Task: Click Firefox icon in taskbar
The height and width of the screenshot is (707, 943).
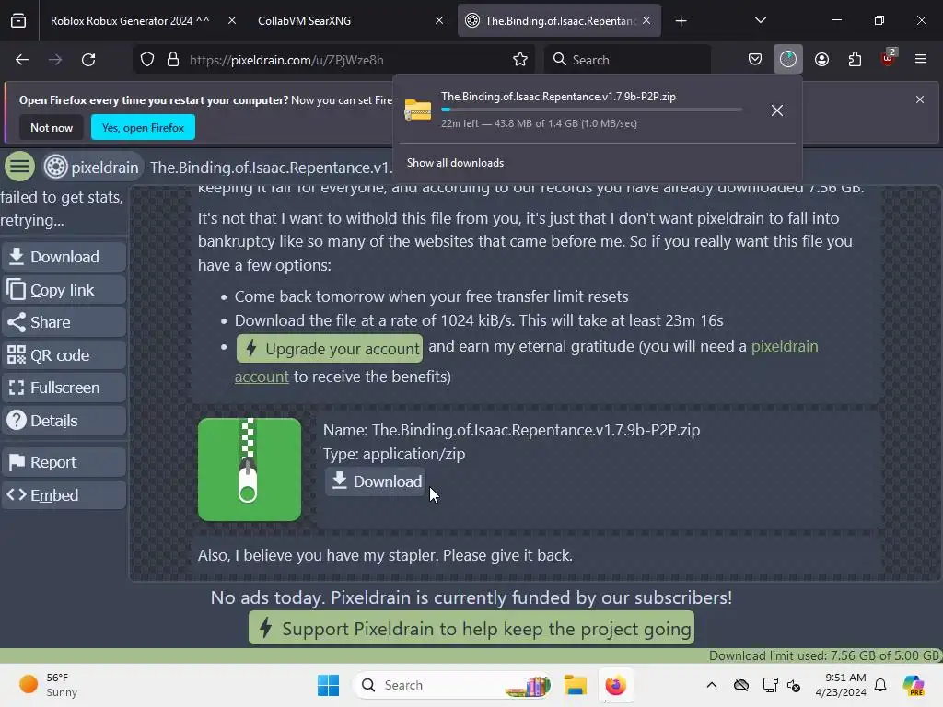Action: pyautogui.click(x=616, y=685)
